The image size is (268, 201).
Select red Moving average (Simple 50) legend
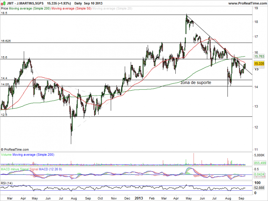pos(72,9)
